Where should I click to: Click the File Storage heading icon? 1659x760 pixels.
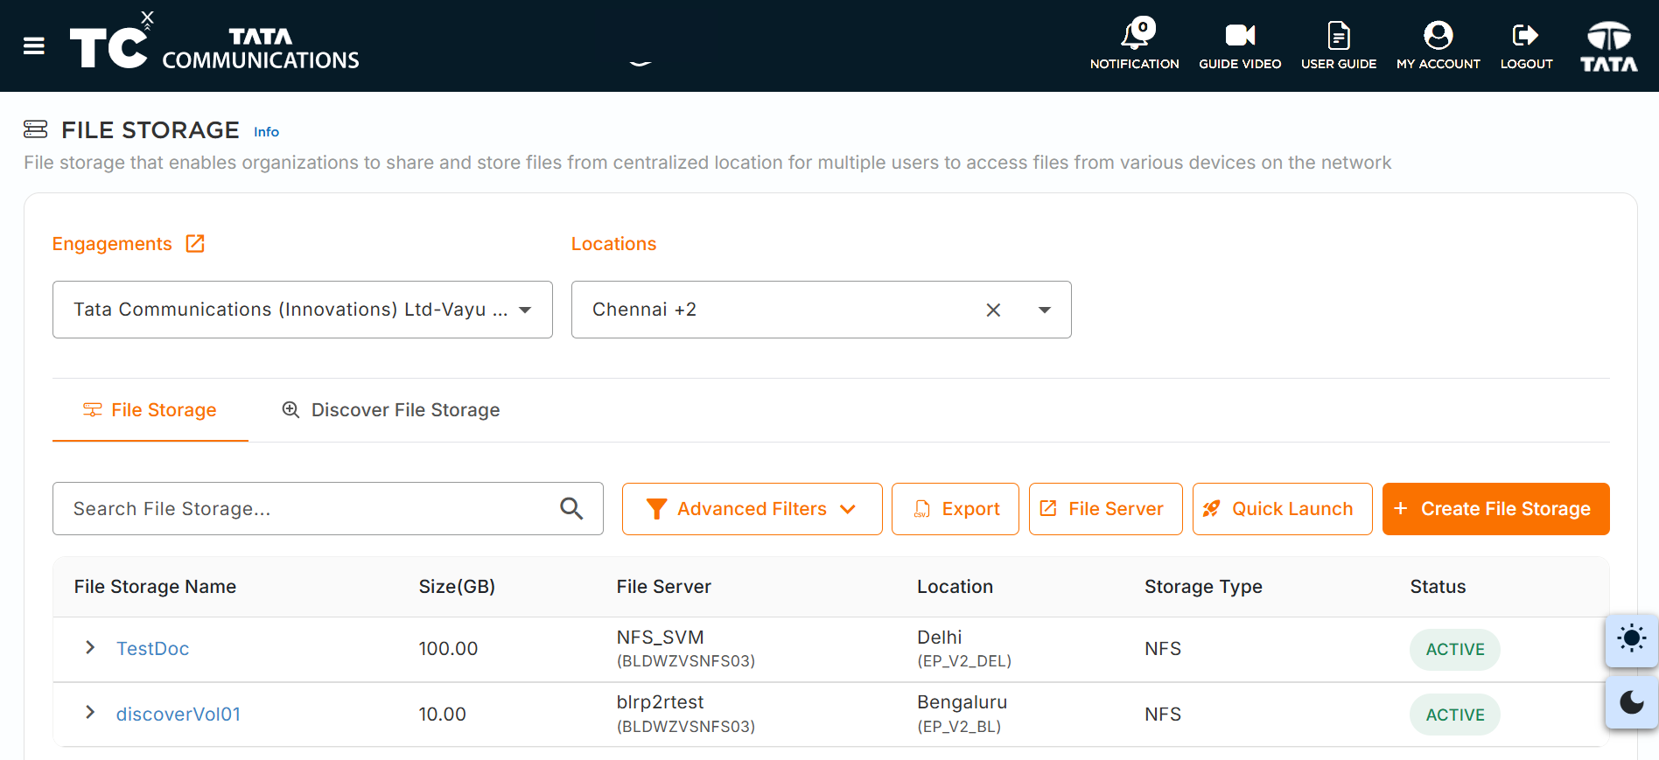point(36,129)
